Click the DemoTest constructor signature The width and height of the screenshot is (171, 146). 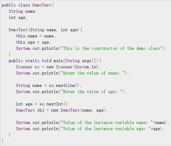click(45, 30)
